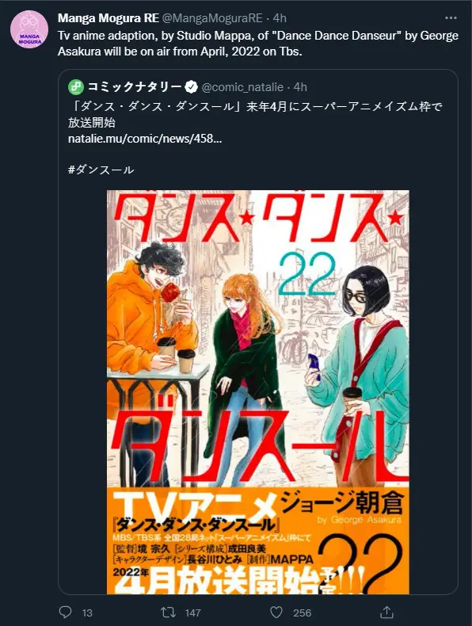Visit the @MangaMoguraRE handle
This screenshot has width=472, height=626.
(212, 18)
